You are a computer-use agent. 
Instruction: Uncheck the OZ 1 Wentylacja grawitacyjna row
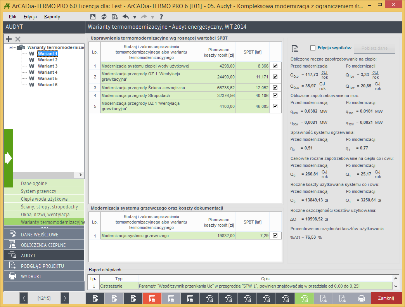pyautogui.click(x=275, y=77)
